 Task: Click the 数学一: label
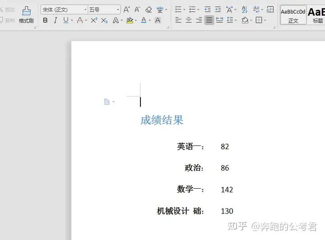(x=190, y=190)
